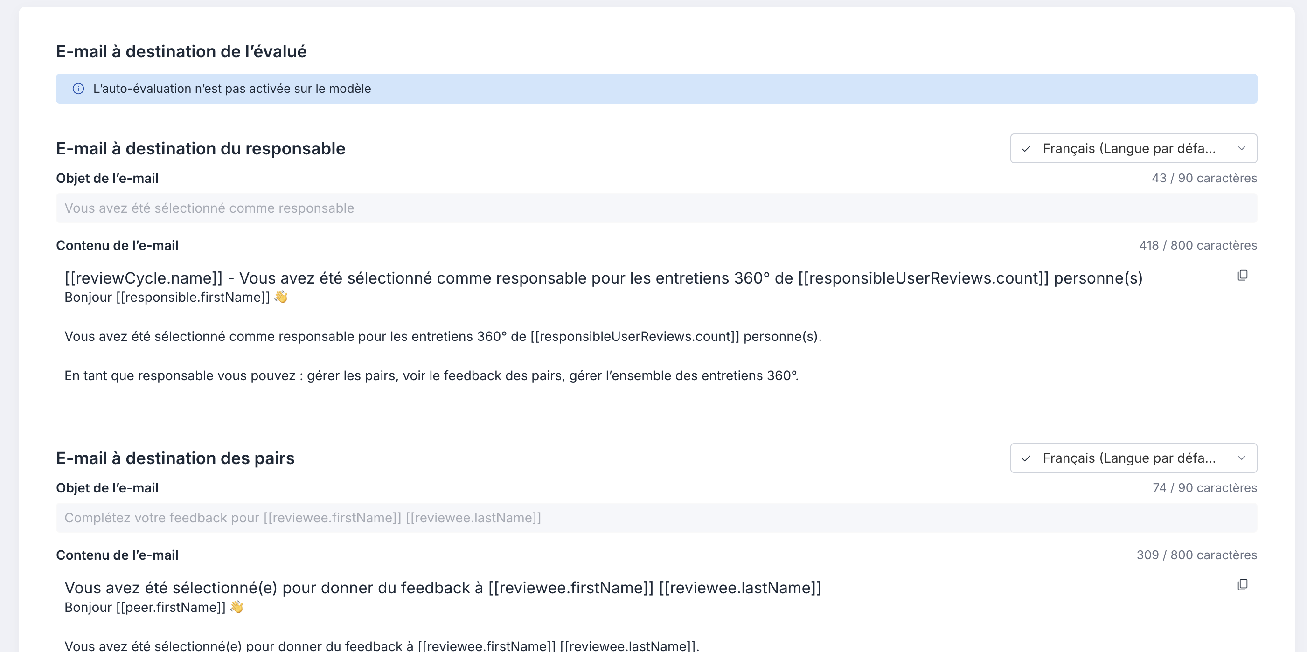This screenshot has width=1307, height=652.
Task: Click the info icon in auto-évaluation banner
Action: click(x=78, y=89)
